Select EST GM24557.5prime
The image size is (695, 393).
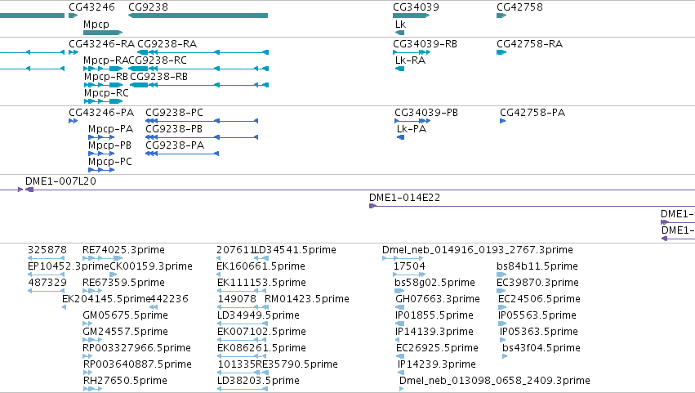[x=126, y=333]
